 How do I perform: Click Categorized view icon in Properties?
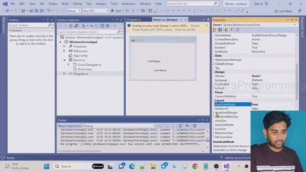click(x=215, y=30)
